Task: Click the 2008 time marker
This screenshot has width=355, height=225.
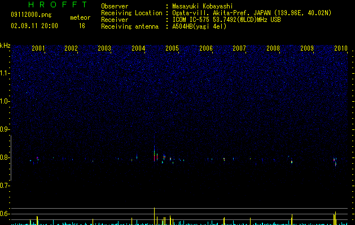Action: click(273, 48)
